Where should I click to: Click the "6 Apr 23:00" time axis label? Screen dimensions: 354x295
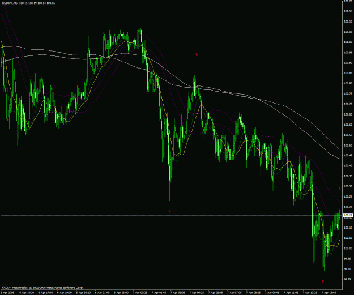[121, 293]
